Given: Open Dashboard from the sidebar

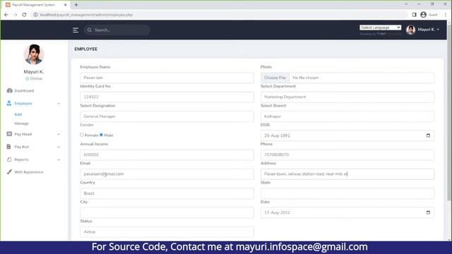Looking at the screenshot, I should [x=24, y=91].
